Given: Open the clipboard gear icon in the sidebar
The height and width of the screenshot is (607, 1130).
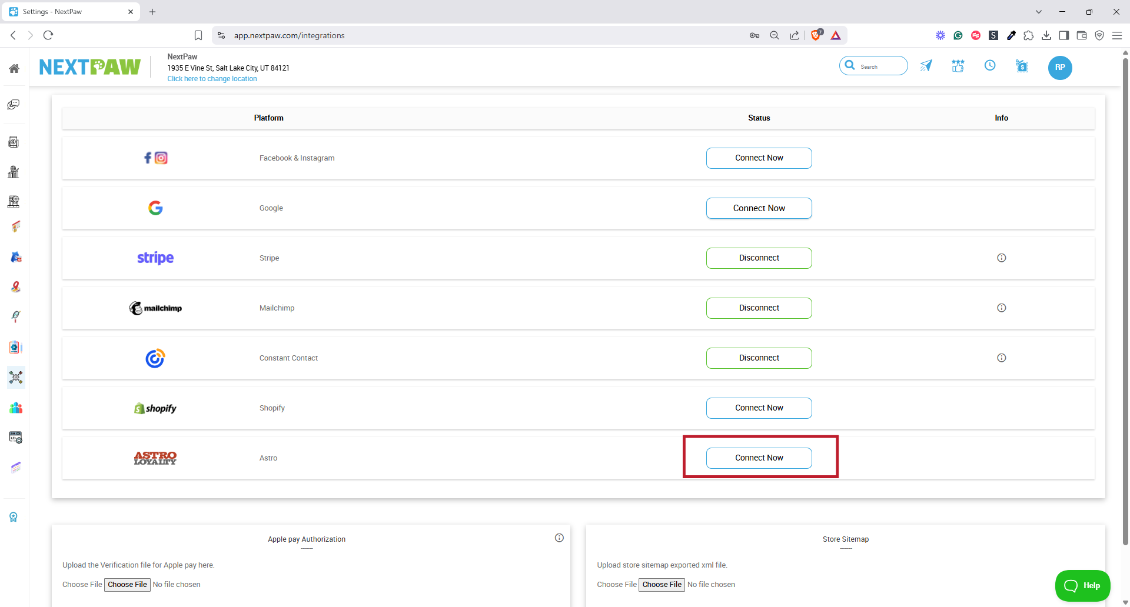Looking at the screenshot, I should [16, 347].
